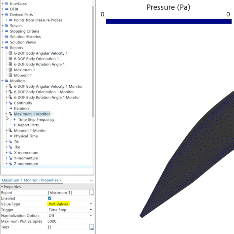Click the 6-DOF Body Angular Velocity 1 Monitor icon
Image resolution: width=234 pixels, height=234 pixels.
[x=10, y=86]
